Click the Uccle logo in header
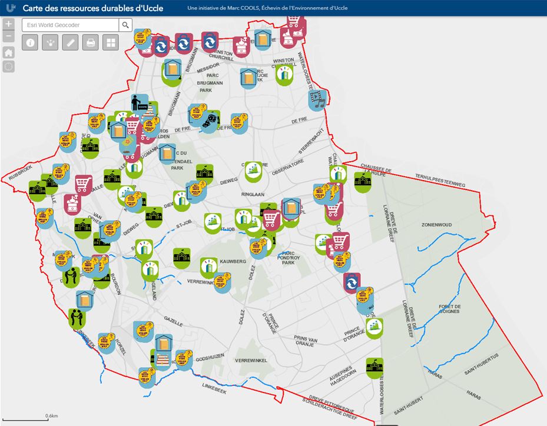 [9, 8]
